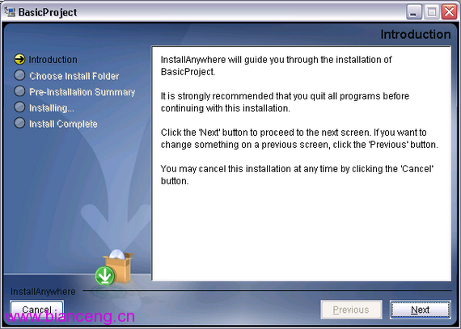Click the Installing... step bullet
This screenshot has height=329, width=461.
[x=19, y=107]
